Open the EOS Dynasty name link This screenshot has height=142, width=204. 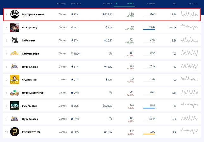point(29,27)
